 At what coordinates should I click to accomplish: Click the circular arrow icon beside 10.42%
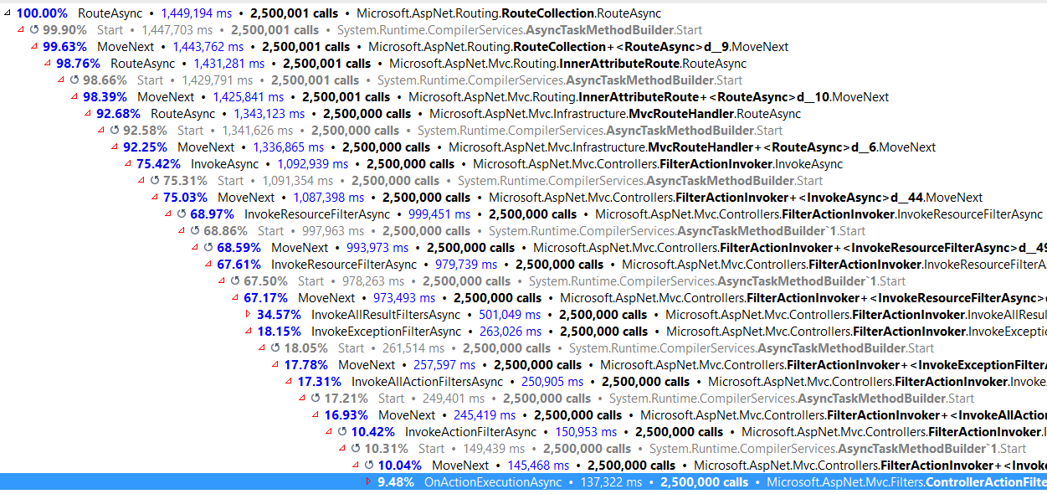[342, 432]
